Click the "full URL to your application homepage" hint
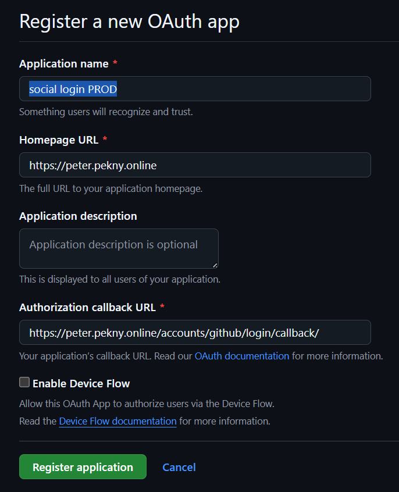 (111, 188)
